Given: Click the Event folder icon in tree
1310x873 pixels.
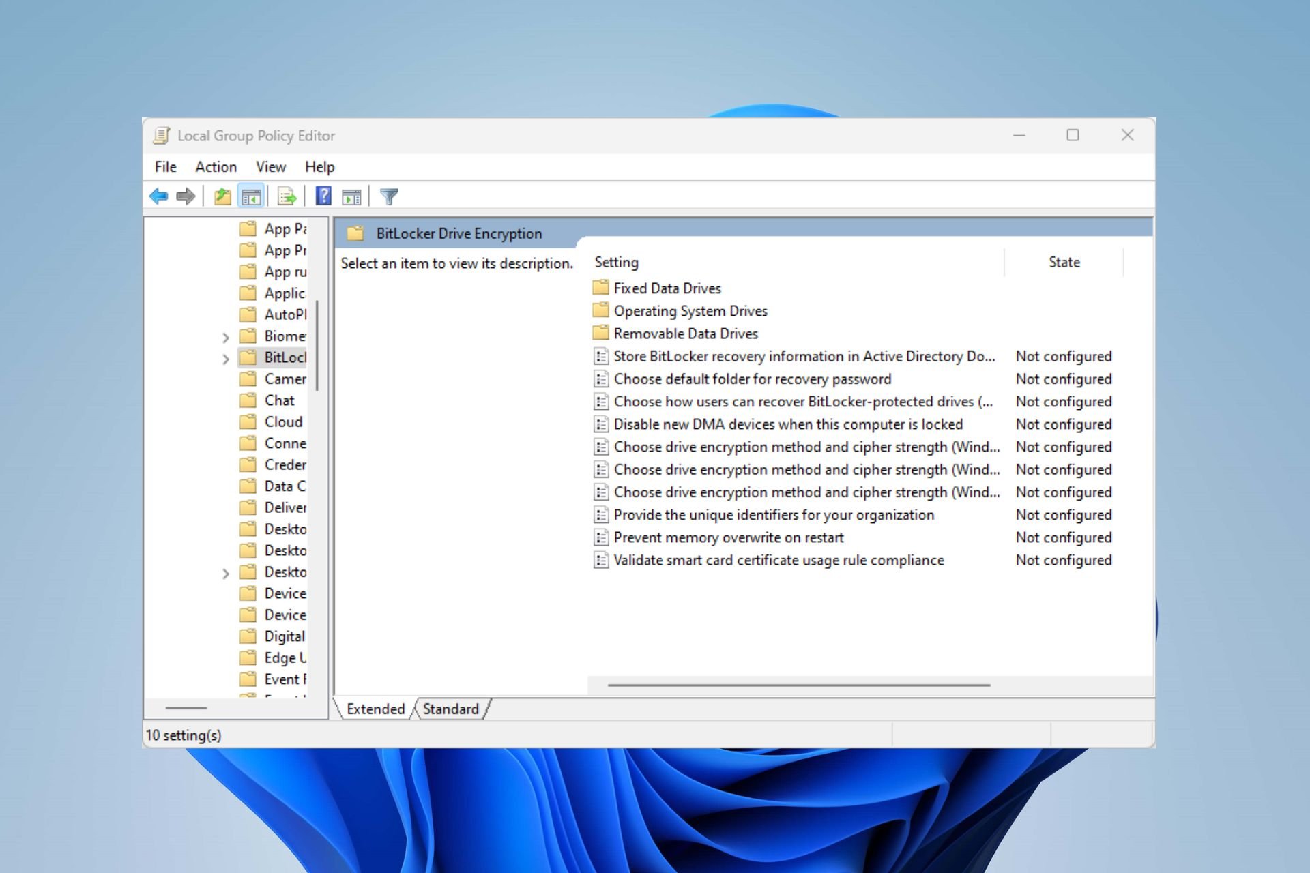Looking at the screenshot, I should coord(248,679).
